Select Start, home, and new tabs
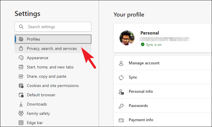Screen dimensions: 212x127 (53, 67)
